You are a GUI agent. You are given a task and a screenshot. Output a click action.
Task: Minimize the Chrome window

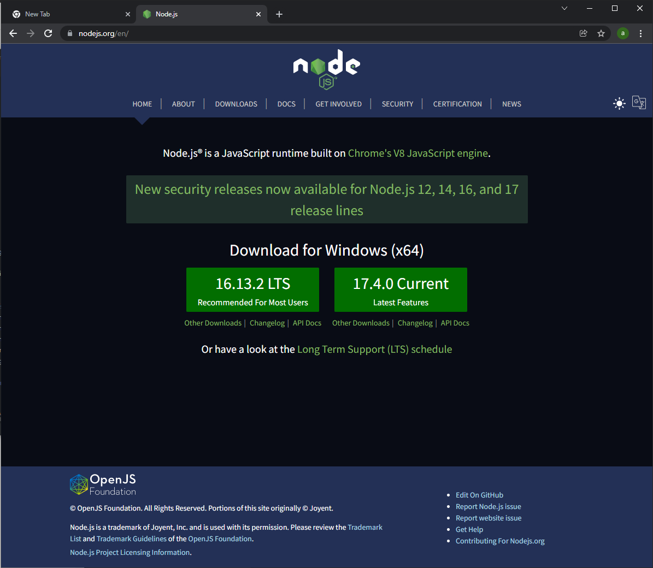[x=589, y=8]
